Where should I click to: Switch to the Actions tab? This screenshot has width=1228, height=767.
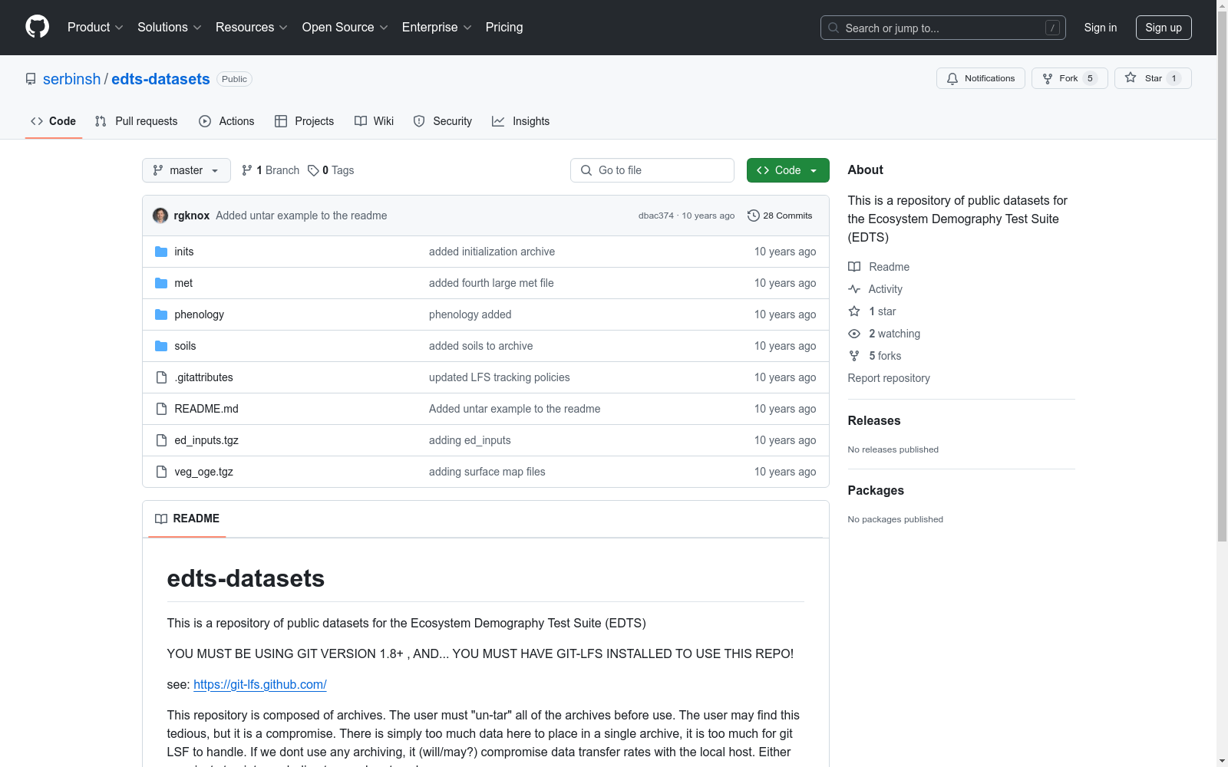coord(226,121)
